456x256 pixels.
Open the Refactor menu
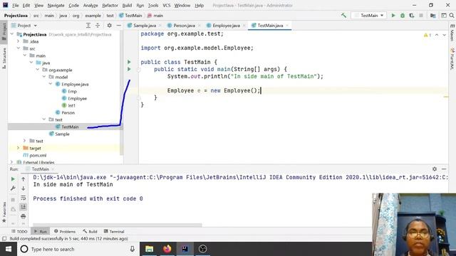(110, 5)
